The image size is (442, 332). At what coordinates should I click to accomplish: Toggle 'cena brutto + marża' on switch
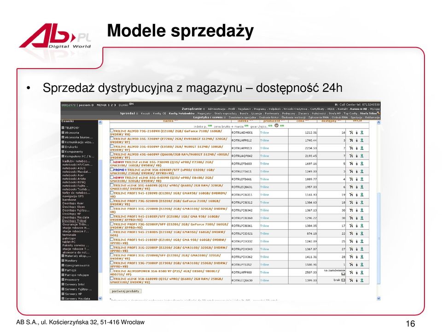point(246,126)
